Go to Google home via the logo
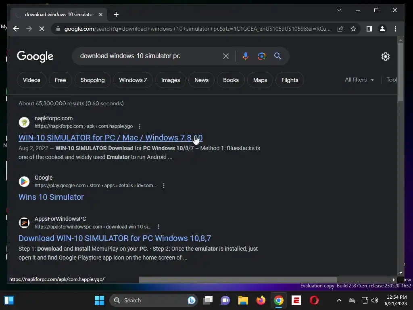 click(35, 57)
